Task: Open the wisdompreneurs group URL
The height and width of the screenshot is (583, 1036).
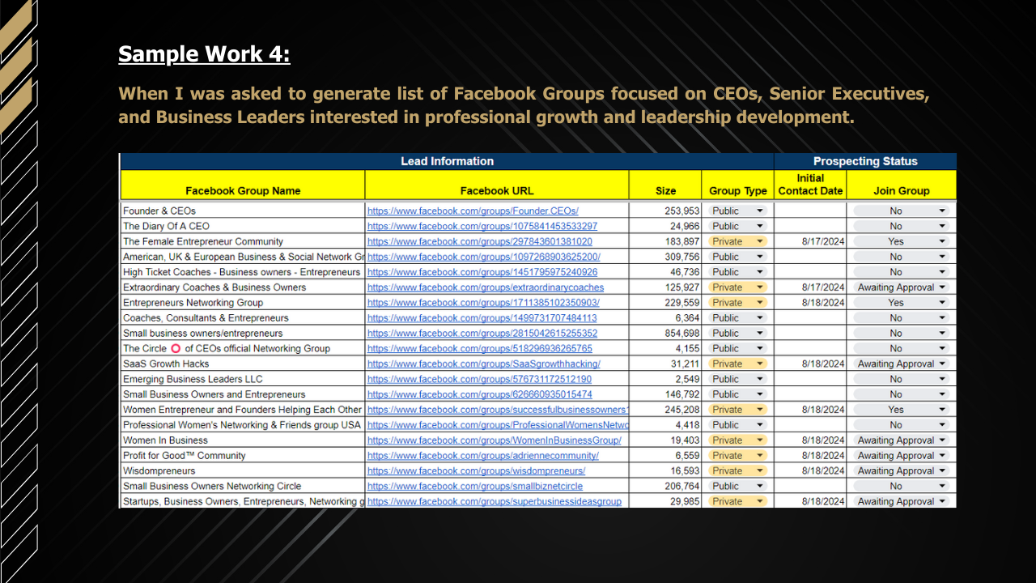Action: (476, 471)
